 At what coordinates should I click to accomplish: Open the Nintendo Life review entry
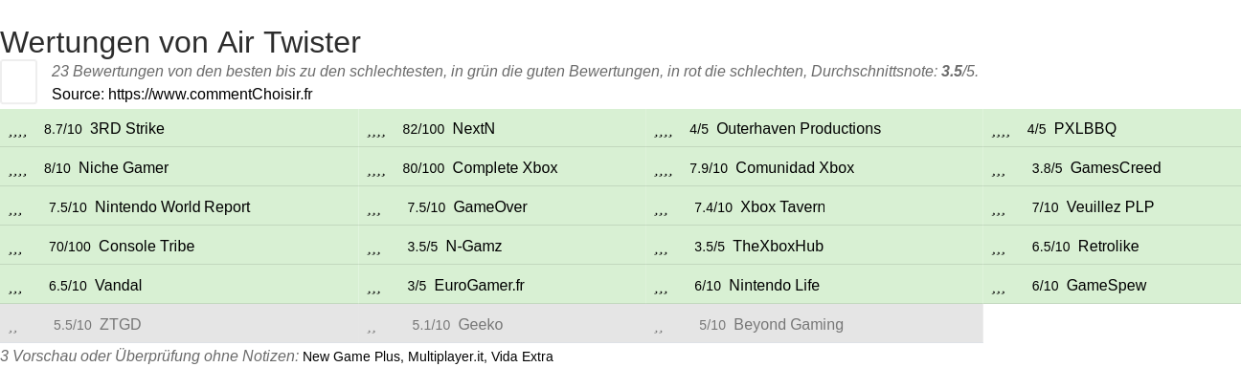tap(774, 286)
